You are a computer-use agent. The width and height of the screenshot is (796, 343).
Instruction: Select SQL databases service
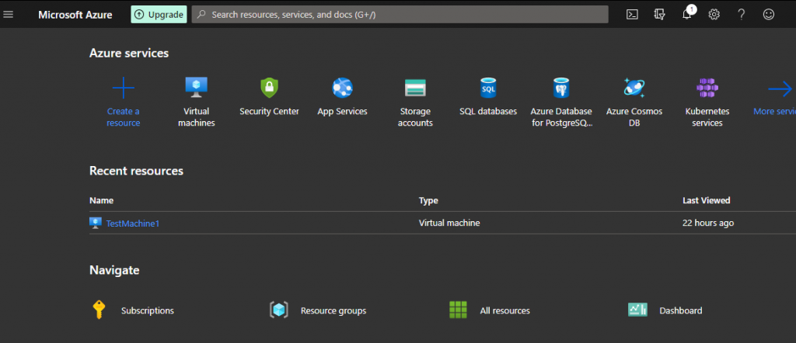coord(487,88)
